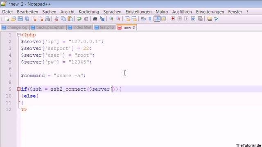This screenshot has width=262, height=147.
Task: Open the Makro menu
Action: click(162, 12)
